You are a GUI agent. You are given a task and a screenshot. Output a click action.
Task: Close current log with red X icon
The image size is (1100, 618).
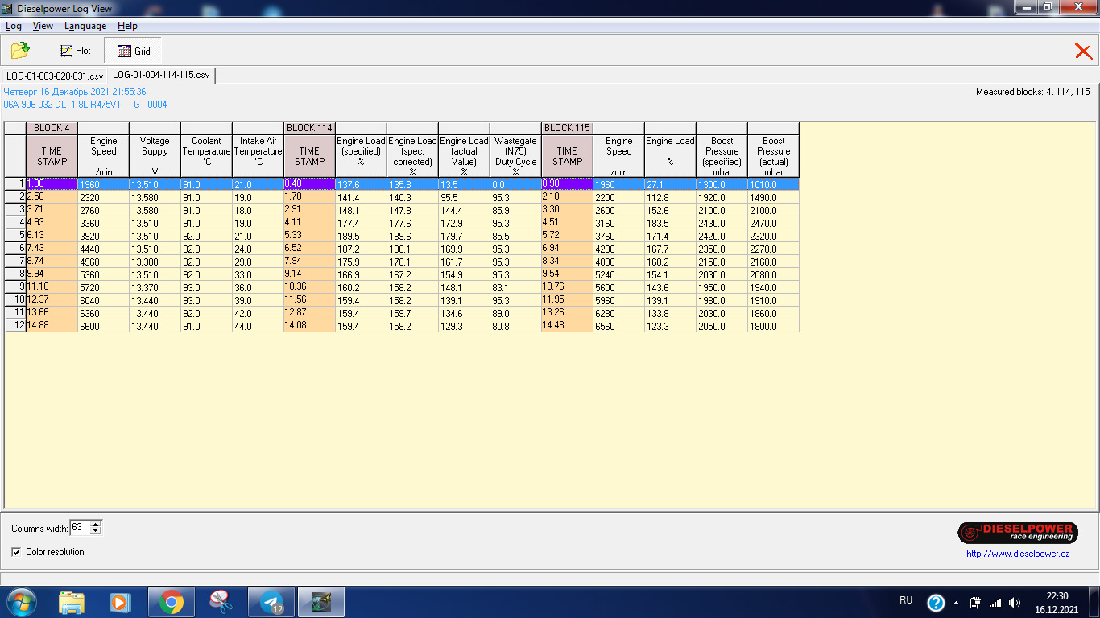click(1083, 51)
